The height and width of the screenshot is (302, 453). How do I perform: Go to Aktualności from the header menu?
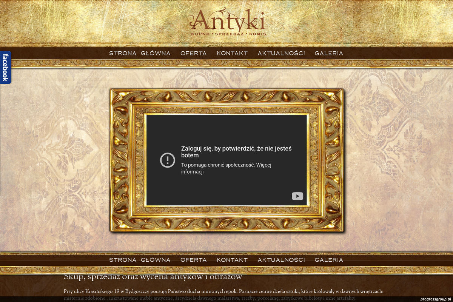[x=281, y=53]
